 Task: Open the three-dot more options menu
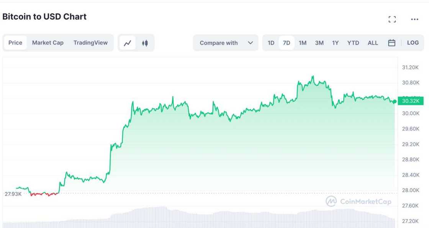click(x=414, y=19)
